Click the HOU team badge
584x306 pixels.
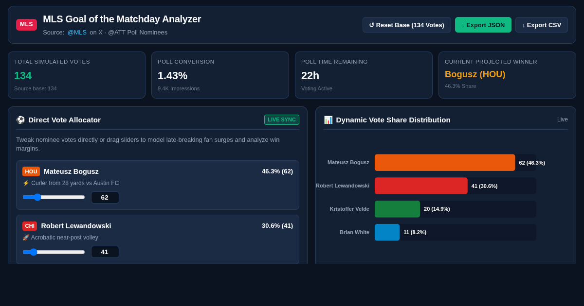(31, 171)
